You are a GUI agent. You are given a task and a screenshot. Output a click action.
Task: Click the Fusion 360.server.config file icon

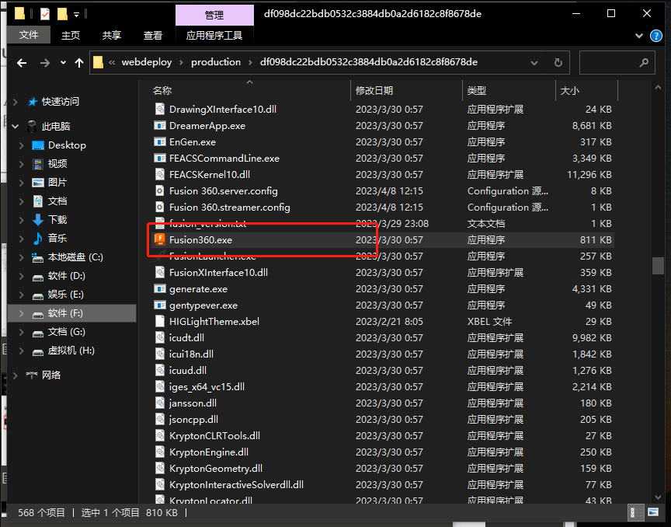tap(160, 191)
